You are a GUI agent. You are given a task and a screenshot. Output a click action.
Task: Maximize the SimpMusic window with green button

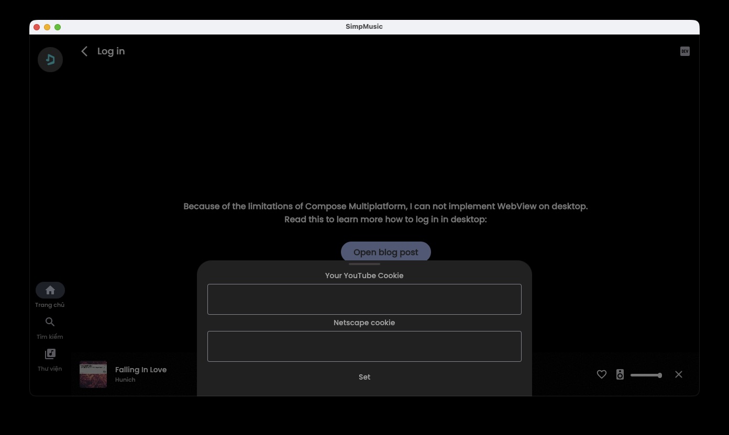click(58, 27)
